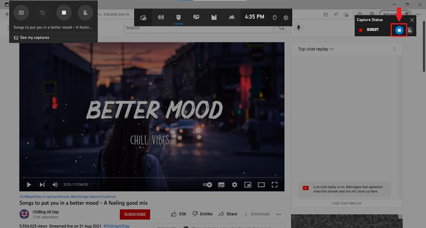Open the Audio widget in Game Bar
This screenshot has height=228, width=426.
161,18
